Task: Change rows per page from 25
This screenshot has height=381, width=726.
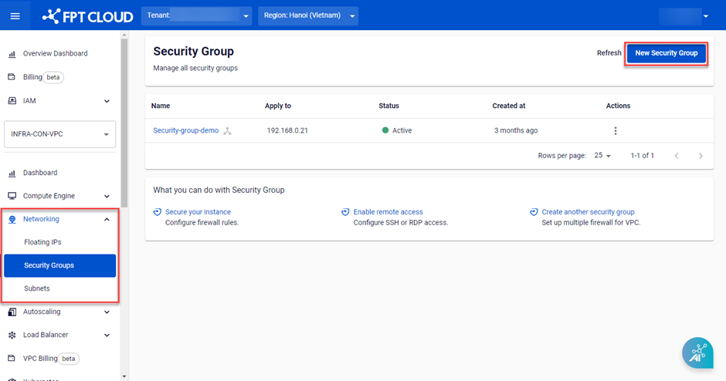Action: coord(602,156)
